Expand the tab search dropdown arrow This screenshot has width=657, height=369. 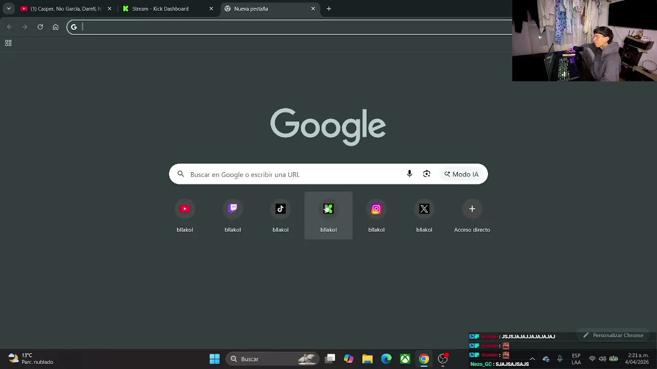tap(9, 9)
